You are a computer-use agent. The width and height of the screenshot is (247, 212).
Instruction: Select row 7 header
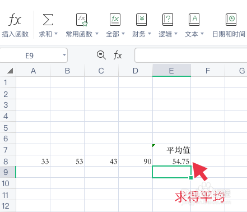(x=8, y=150)
